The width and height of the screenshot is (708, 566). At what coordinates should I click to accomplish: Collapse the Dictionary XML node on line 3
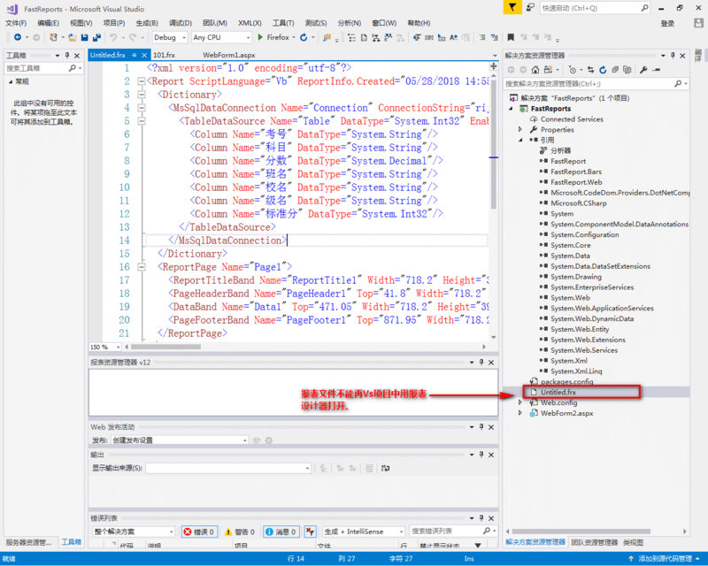coord(142,95)
